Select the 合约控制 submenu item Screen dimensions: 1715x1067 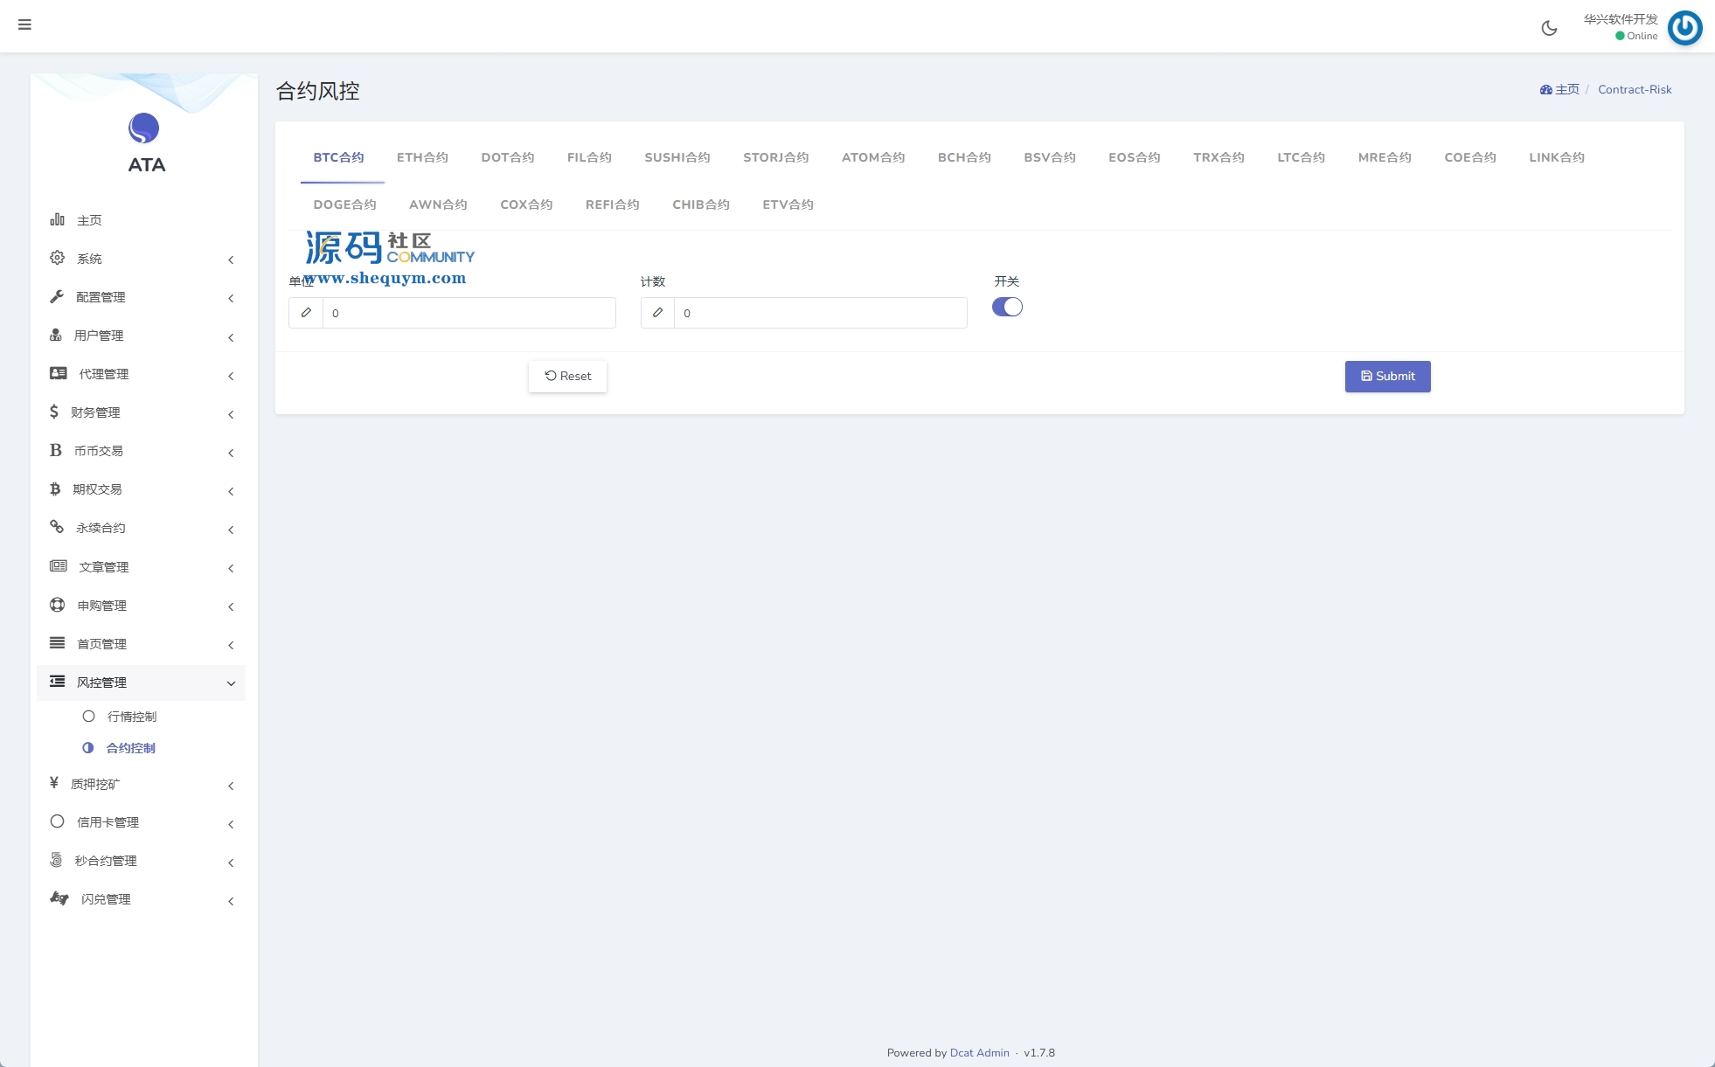tap(131, 748)
